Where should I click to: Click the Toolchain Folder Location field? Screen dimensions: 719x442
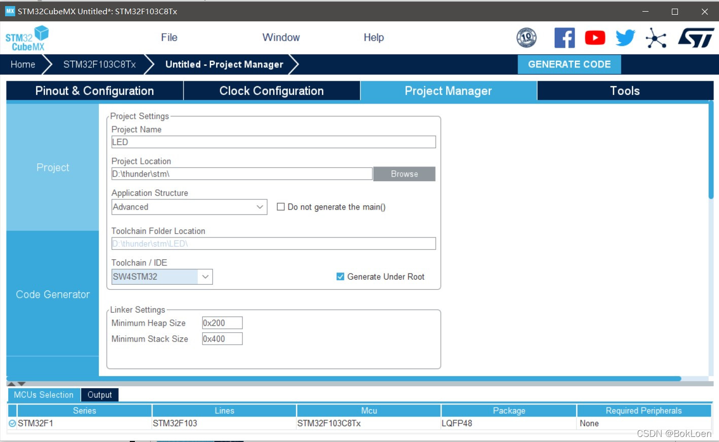(273, 244)
